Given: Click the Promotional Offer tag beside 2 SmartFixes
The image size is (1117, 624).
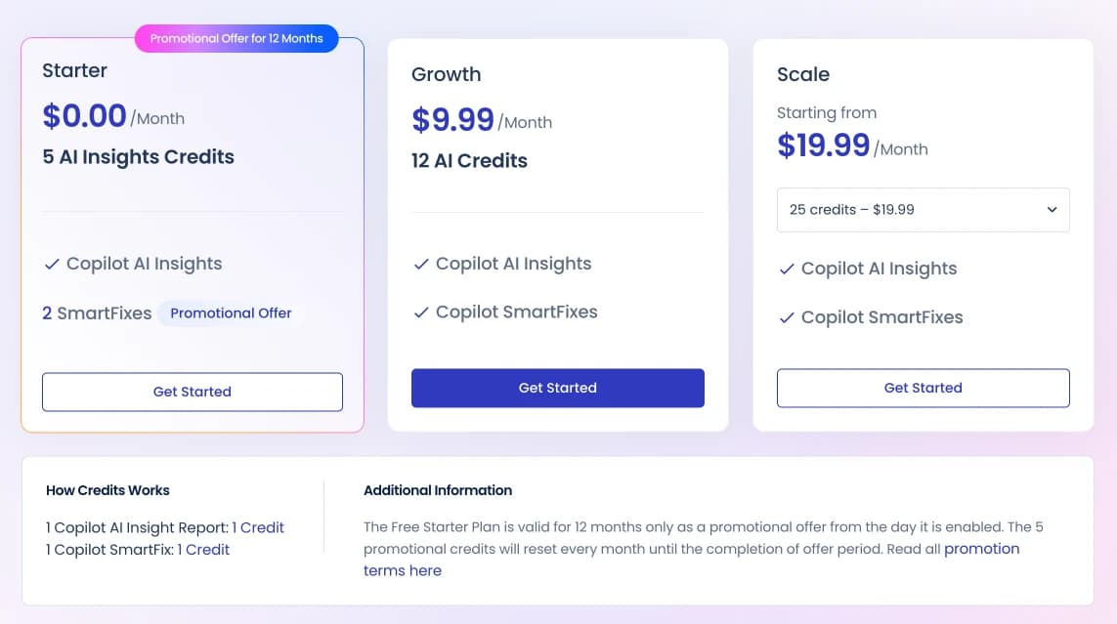Looking at the screenshot, I should (x=230, y=312).
